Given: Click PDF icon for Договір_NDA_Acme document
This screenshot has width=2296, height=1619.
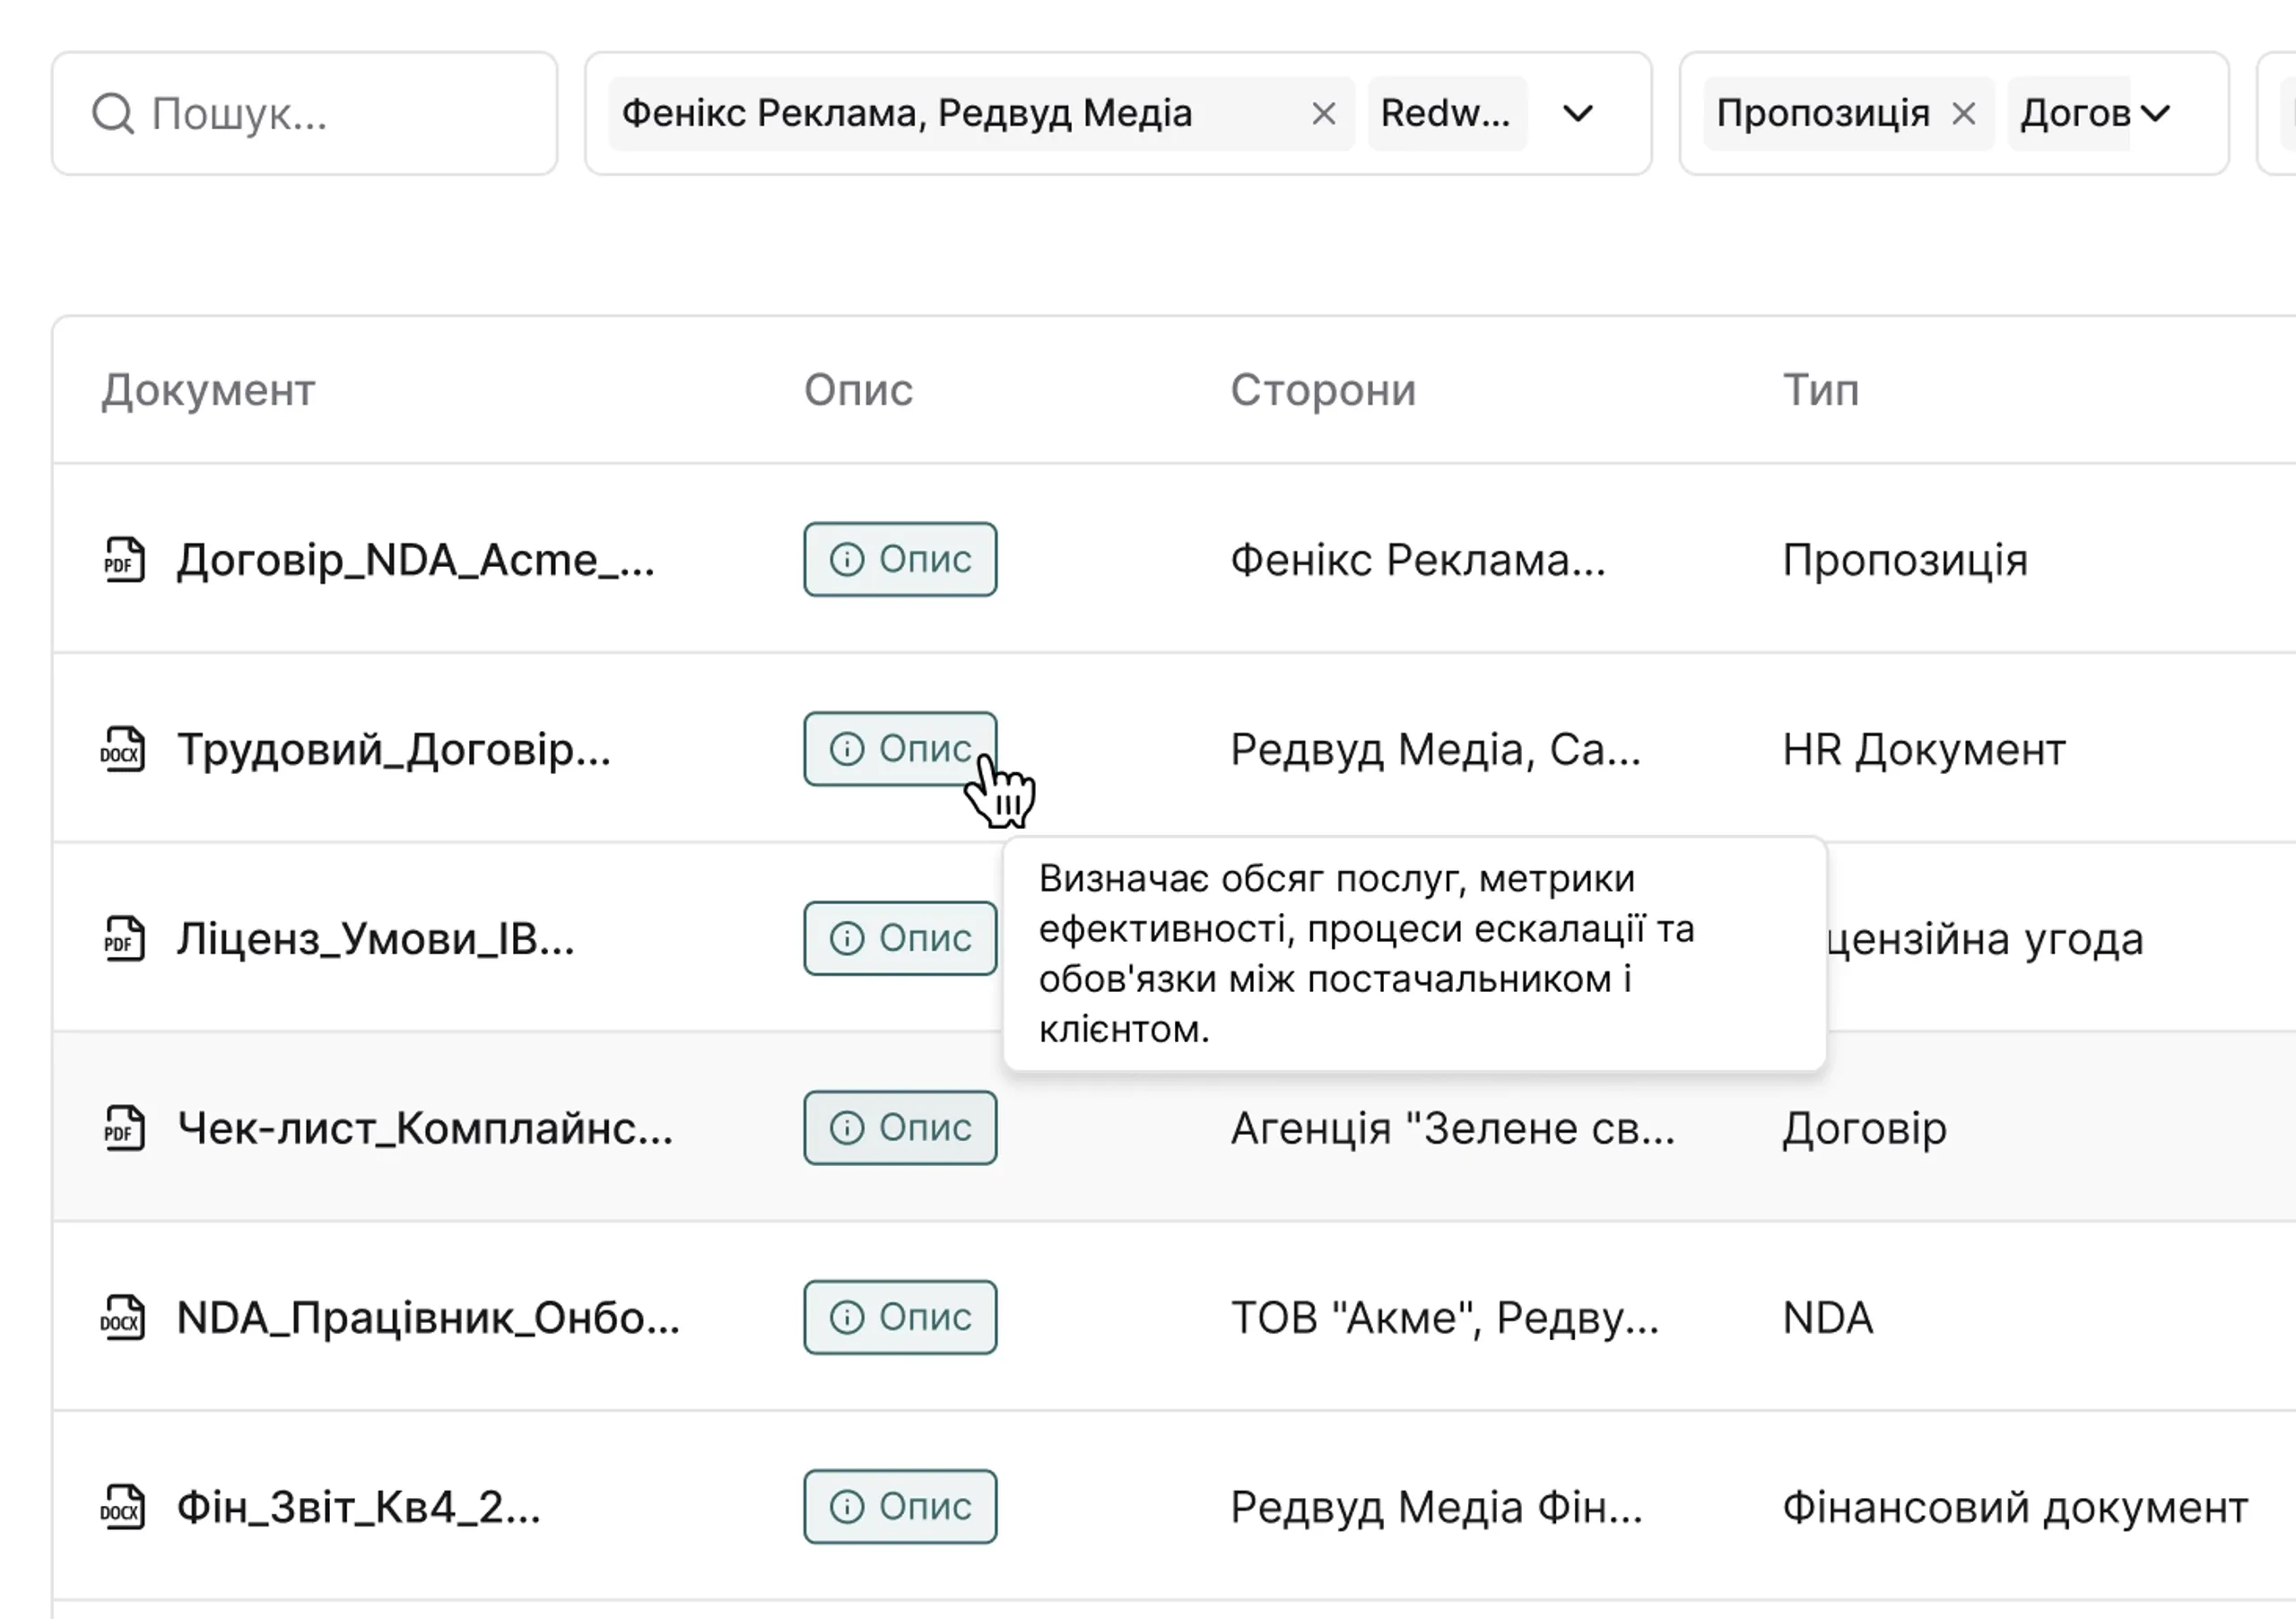Looking at the screenshot, I should click(124, 559).
